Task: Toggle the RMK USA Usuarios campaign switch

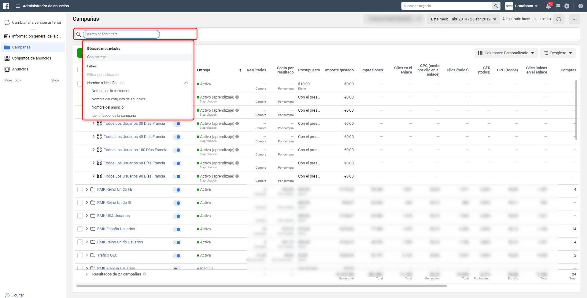Action: click(x=177, y=216)
